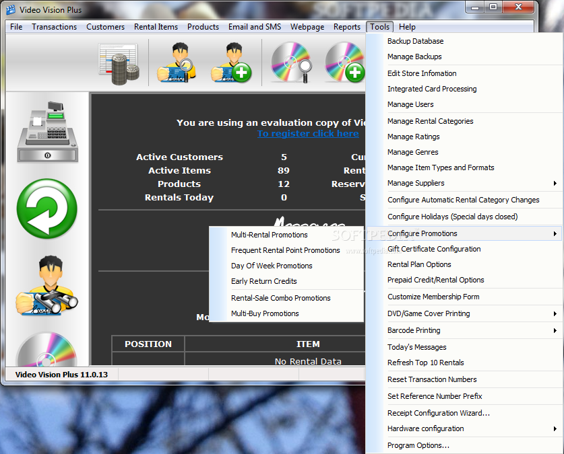Open the Rental Items menu
This screenshot has width=564, height=454.
click(156, 27)
